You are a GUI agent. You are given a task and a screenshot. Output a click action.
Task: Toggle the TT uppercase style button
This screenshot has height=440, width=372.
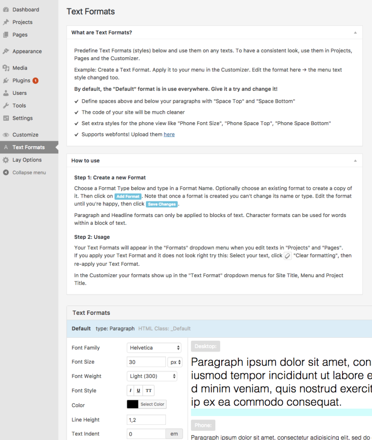149,391
